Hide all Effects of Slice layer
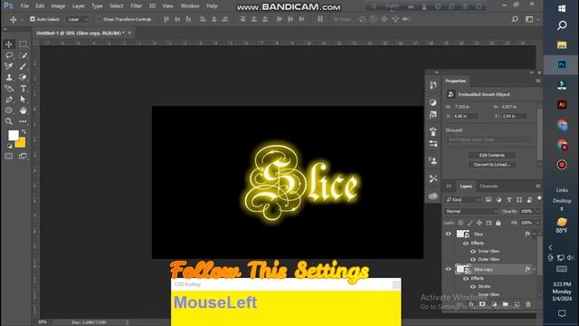The width and height of the screenshot is (579, 326). point(466,244)
